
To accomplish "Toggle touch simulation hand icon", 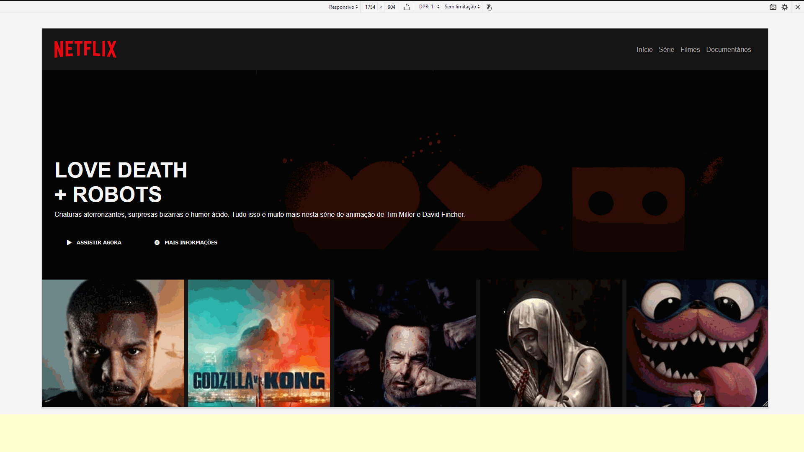I will coord(489,7).
